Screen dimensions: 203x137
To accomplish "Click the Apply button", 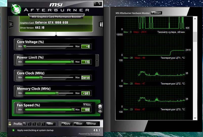I will [66, 124].
